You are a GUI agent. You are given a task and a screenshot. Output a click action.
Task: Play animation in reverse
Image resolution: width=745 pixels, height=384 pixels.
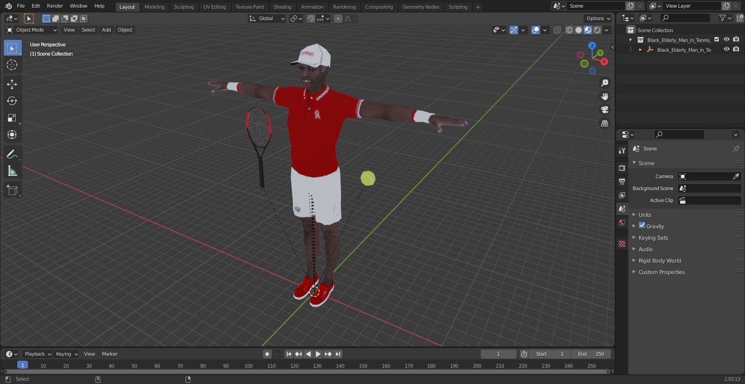(x=308, y=354)
